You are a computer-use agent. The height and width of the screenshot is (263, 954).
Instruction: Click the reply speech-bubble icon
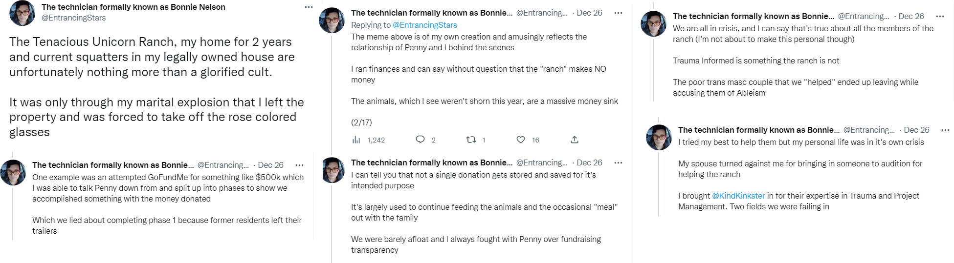click(x=420, y=140)
